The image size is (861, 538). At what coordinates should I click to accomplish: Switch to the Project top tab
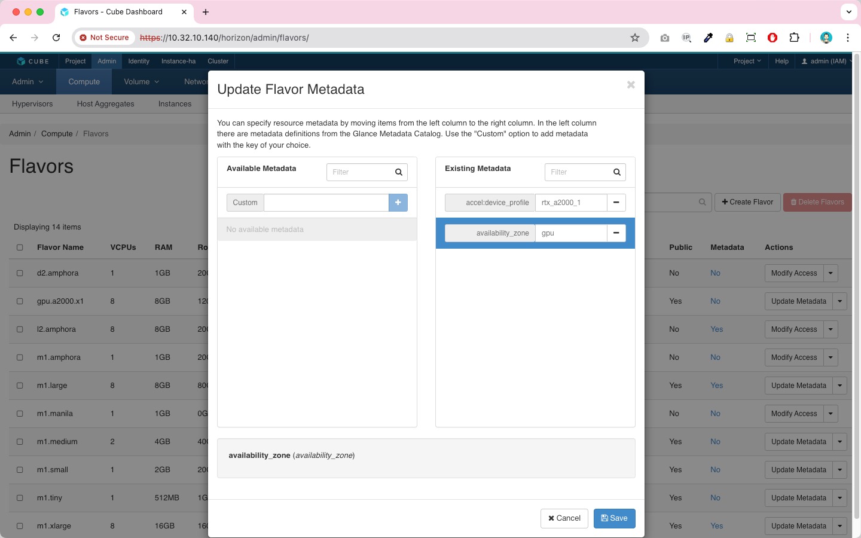75,61
